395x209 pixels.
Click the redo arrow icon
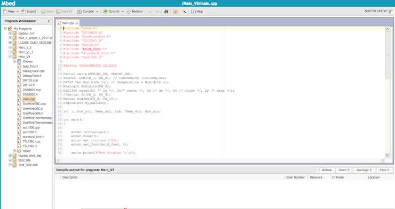coord(157,12)
